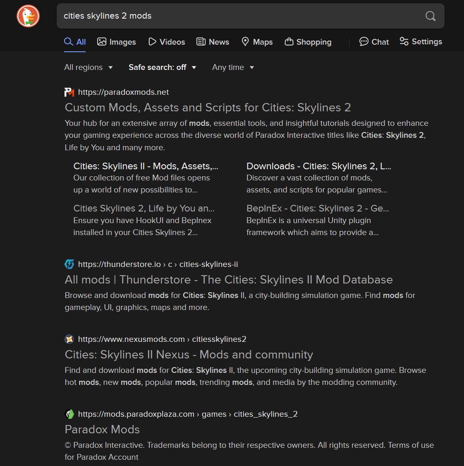Click the magnifying glass search icon

[x=431, y=16]
